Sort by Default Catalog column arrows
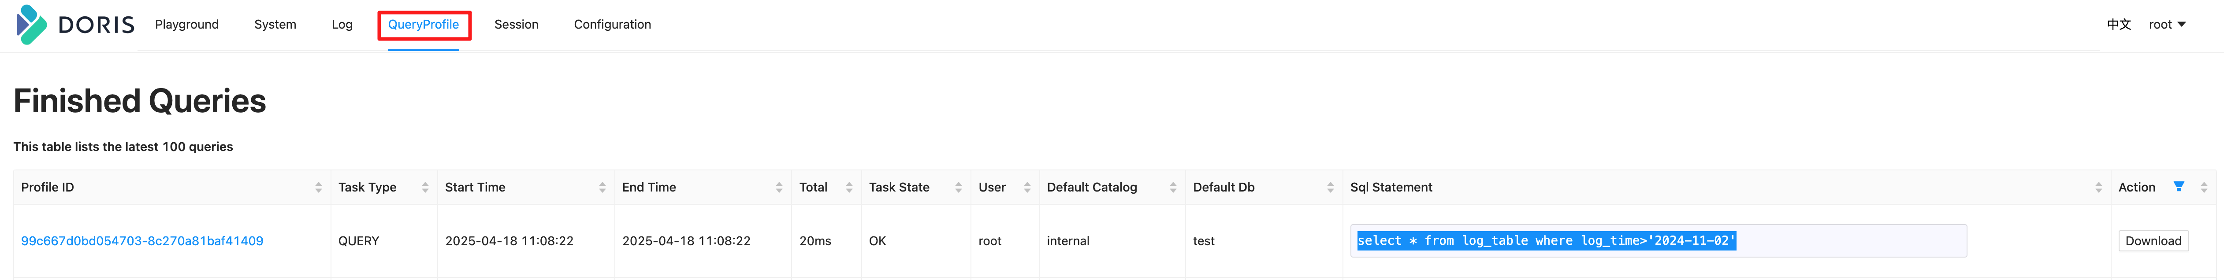This screenshot has height=280, width=2224. point(1172,187)
